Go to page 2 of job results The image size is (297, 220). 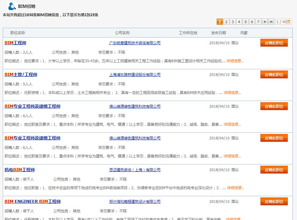226,22
